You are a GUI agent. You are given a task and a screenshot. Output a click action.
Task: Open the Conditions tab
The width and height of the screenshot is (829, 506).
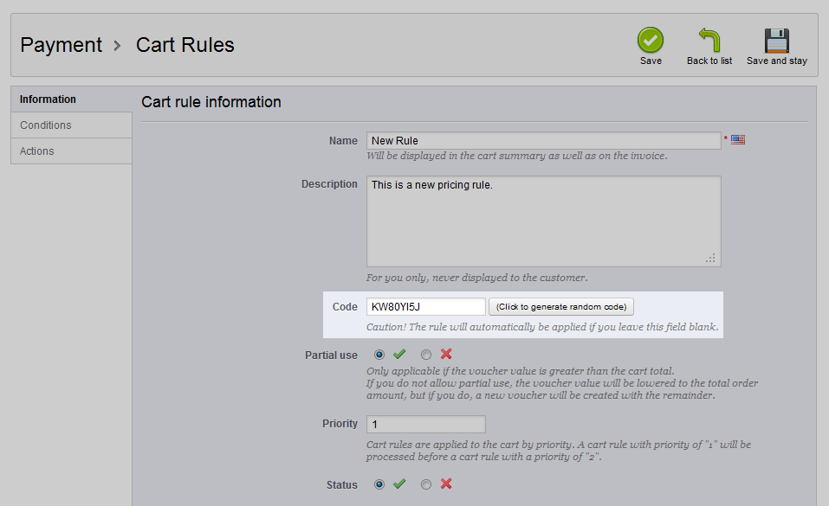71,125
